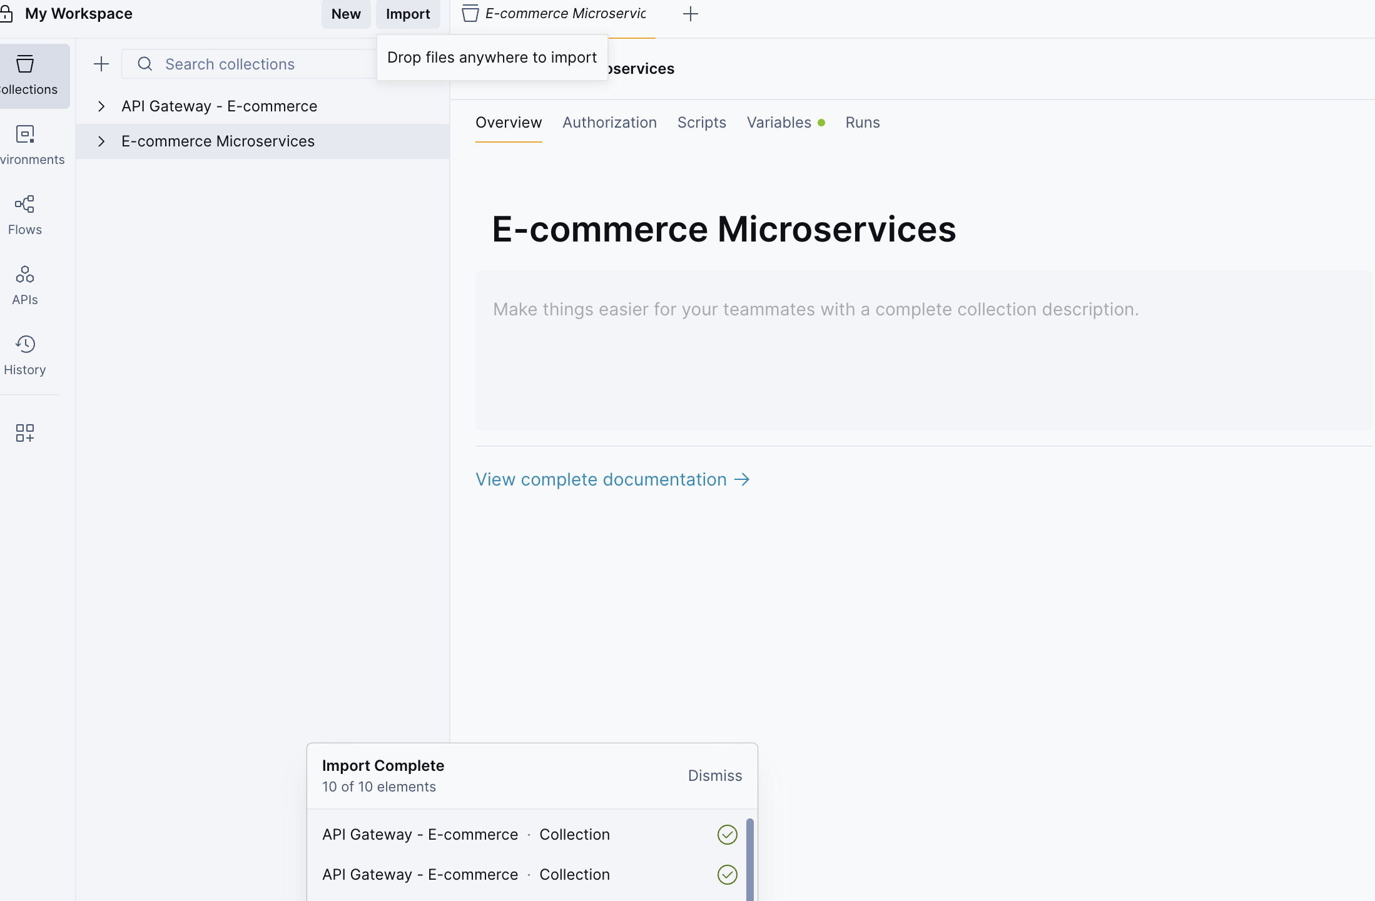Collapse the E-commerce Microservices tab chevron
Screen dimensions: 1375x901
102,141
